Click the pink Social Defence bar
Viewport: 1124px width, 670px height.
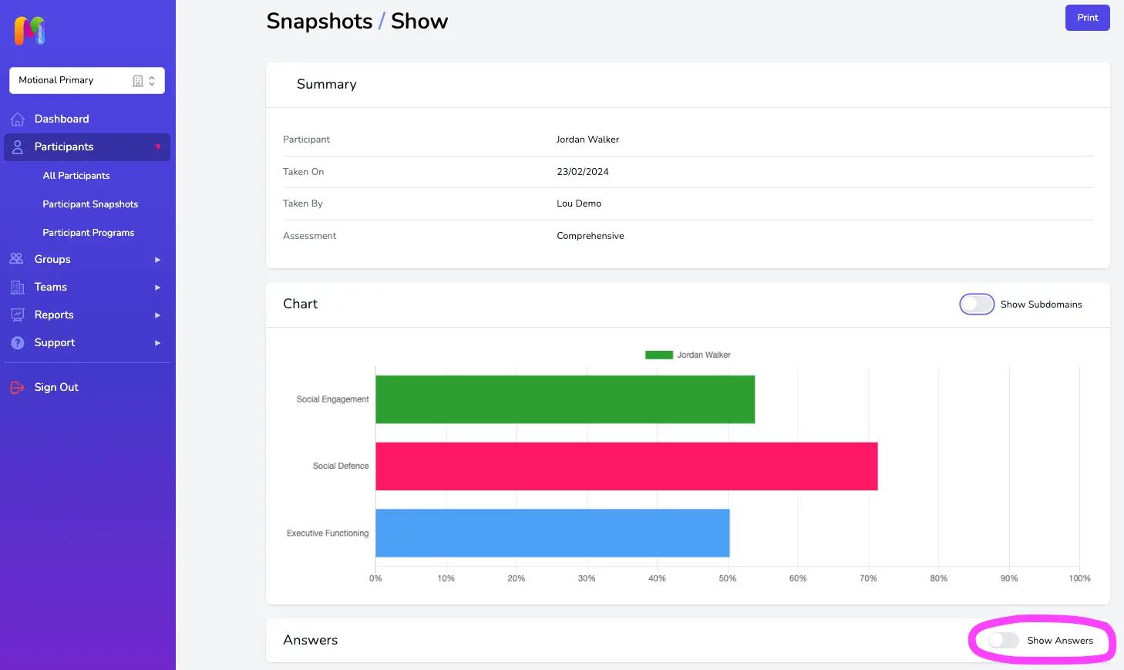coord(627,466)
